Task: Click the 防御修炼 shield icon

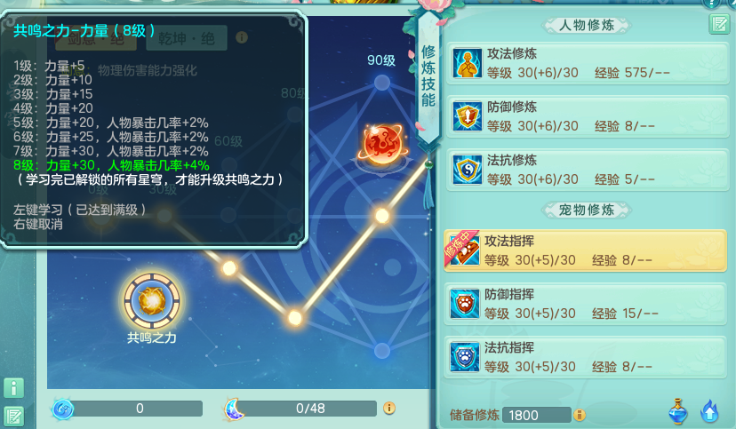Action: [467, 116]
